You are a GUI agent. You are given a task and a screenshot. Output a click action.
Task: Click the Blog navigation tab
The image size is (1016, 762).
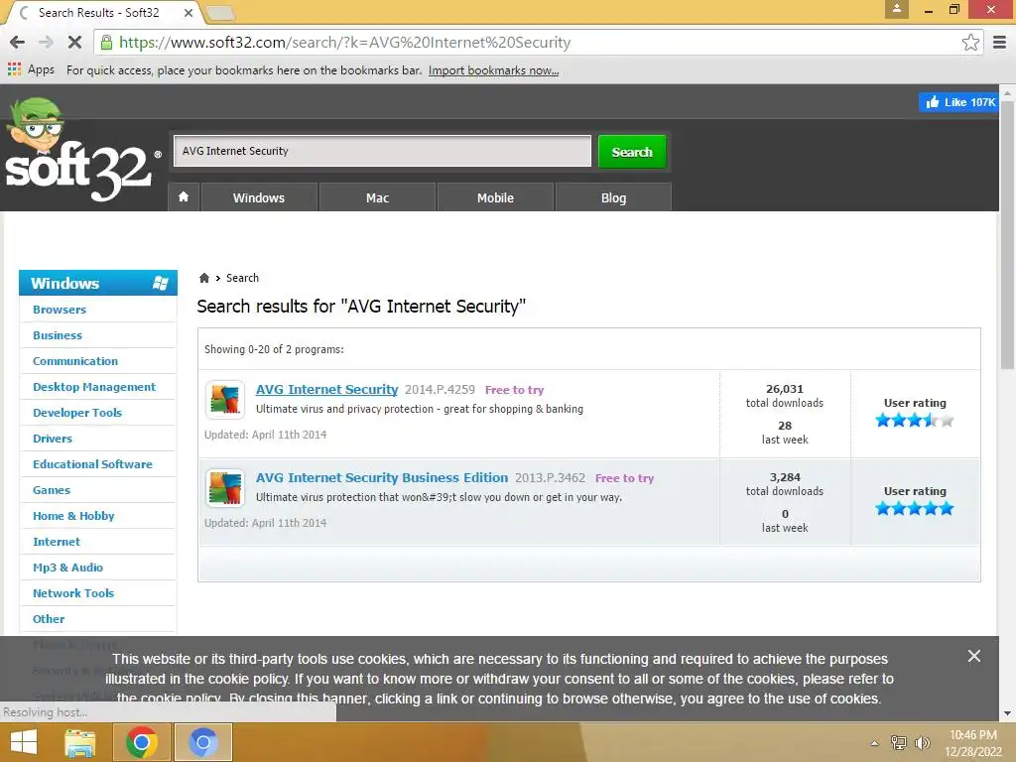613,197
